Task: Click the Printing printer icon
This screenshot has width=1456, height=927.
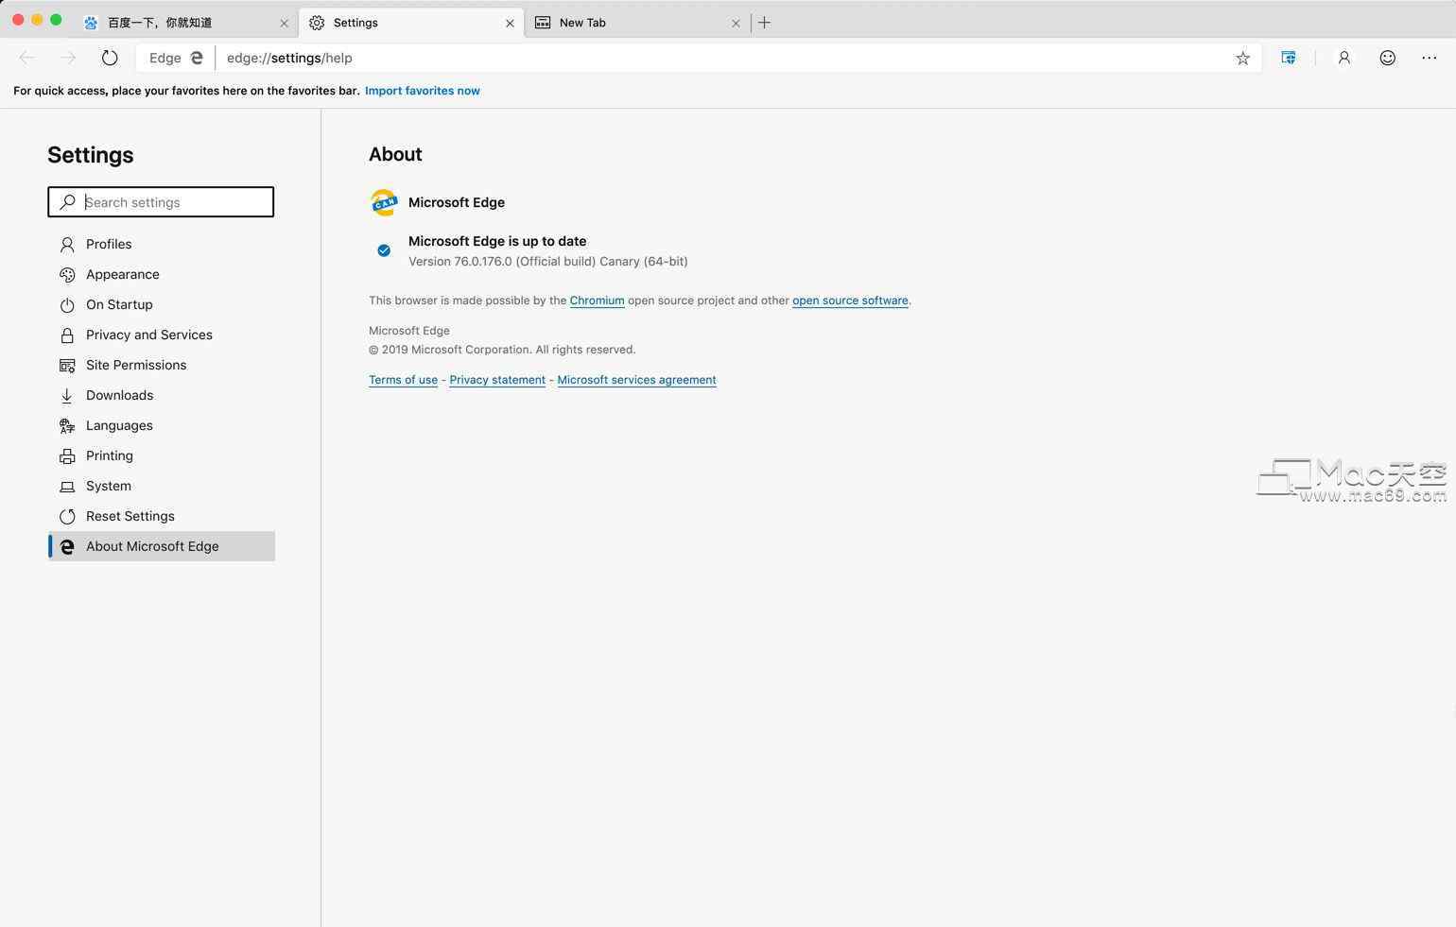Action: click(67, 456)
